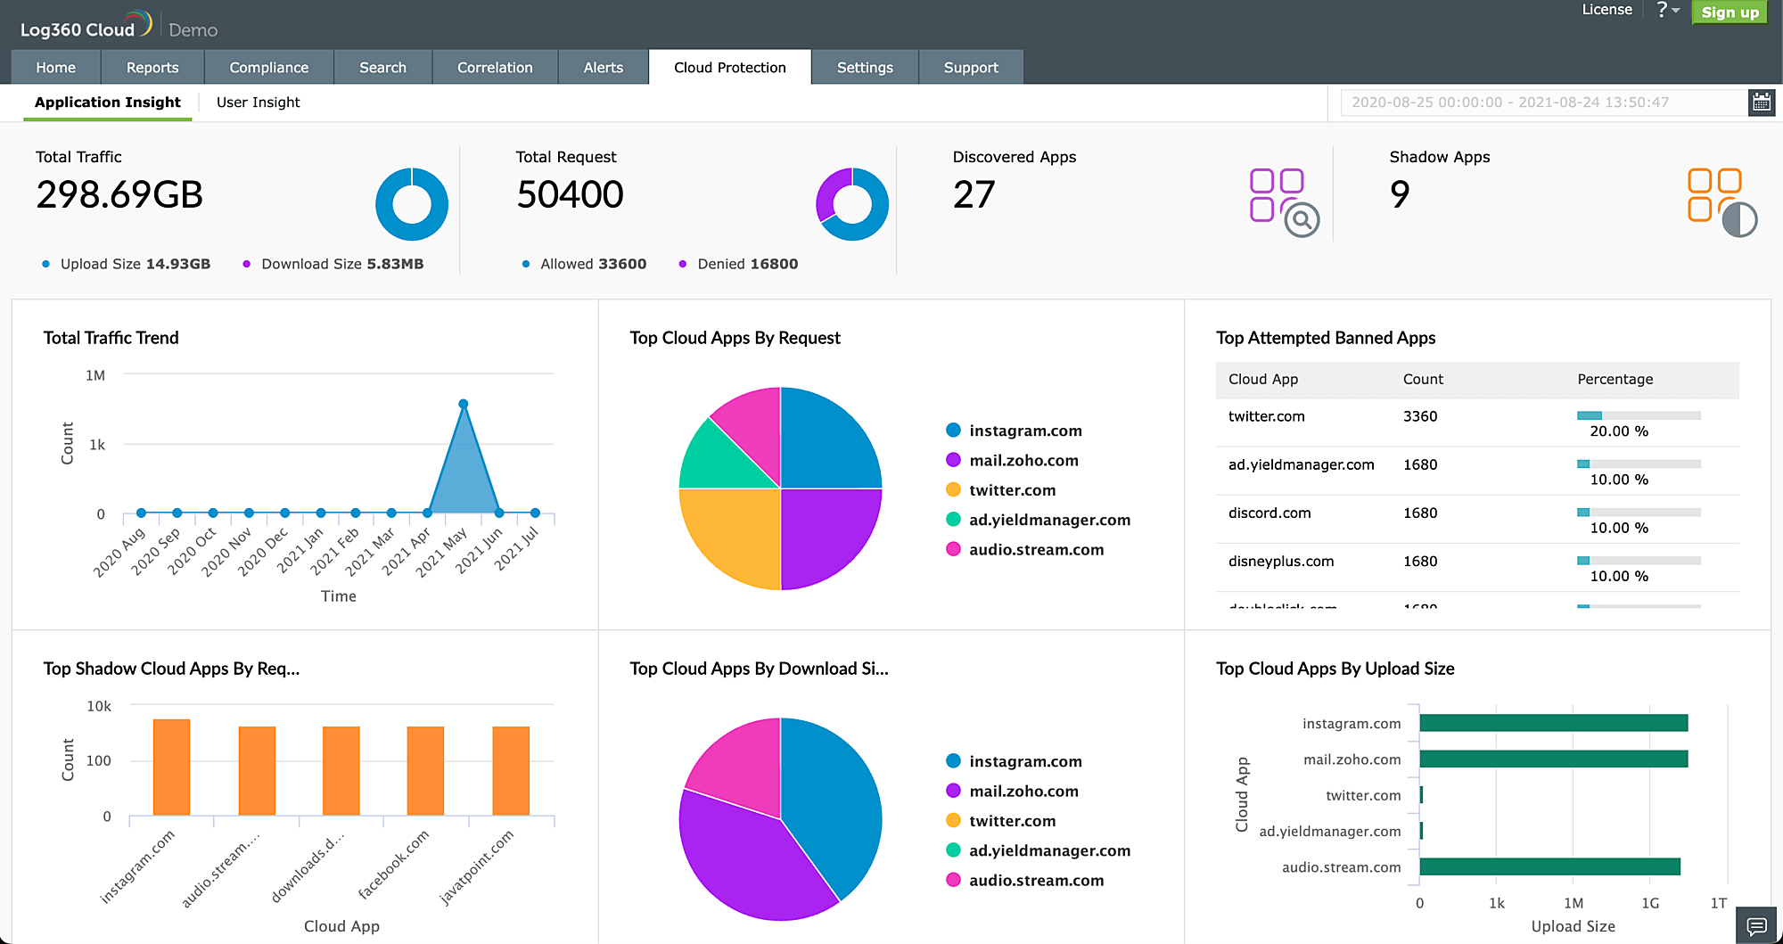Expand the Cloud App column header
The width and height of the screenshot is (1783, 944).
pos(1262,379)
